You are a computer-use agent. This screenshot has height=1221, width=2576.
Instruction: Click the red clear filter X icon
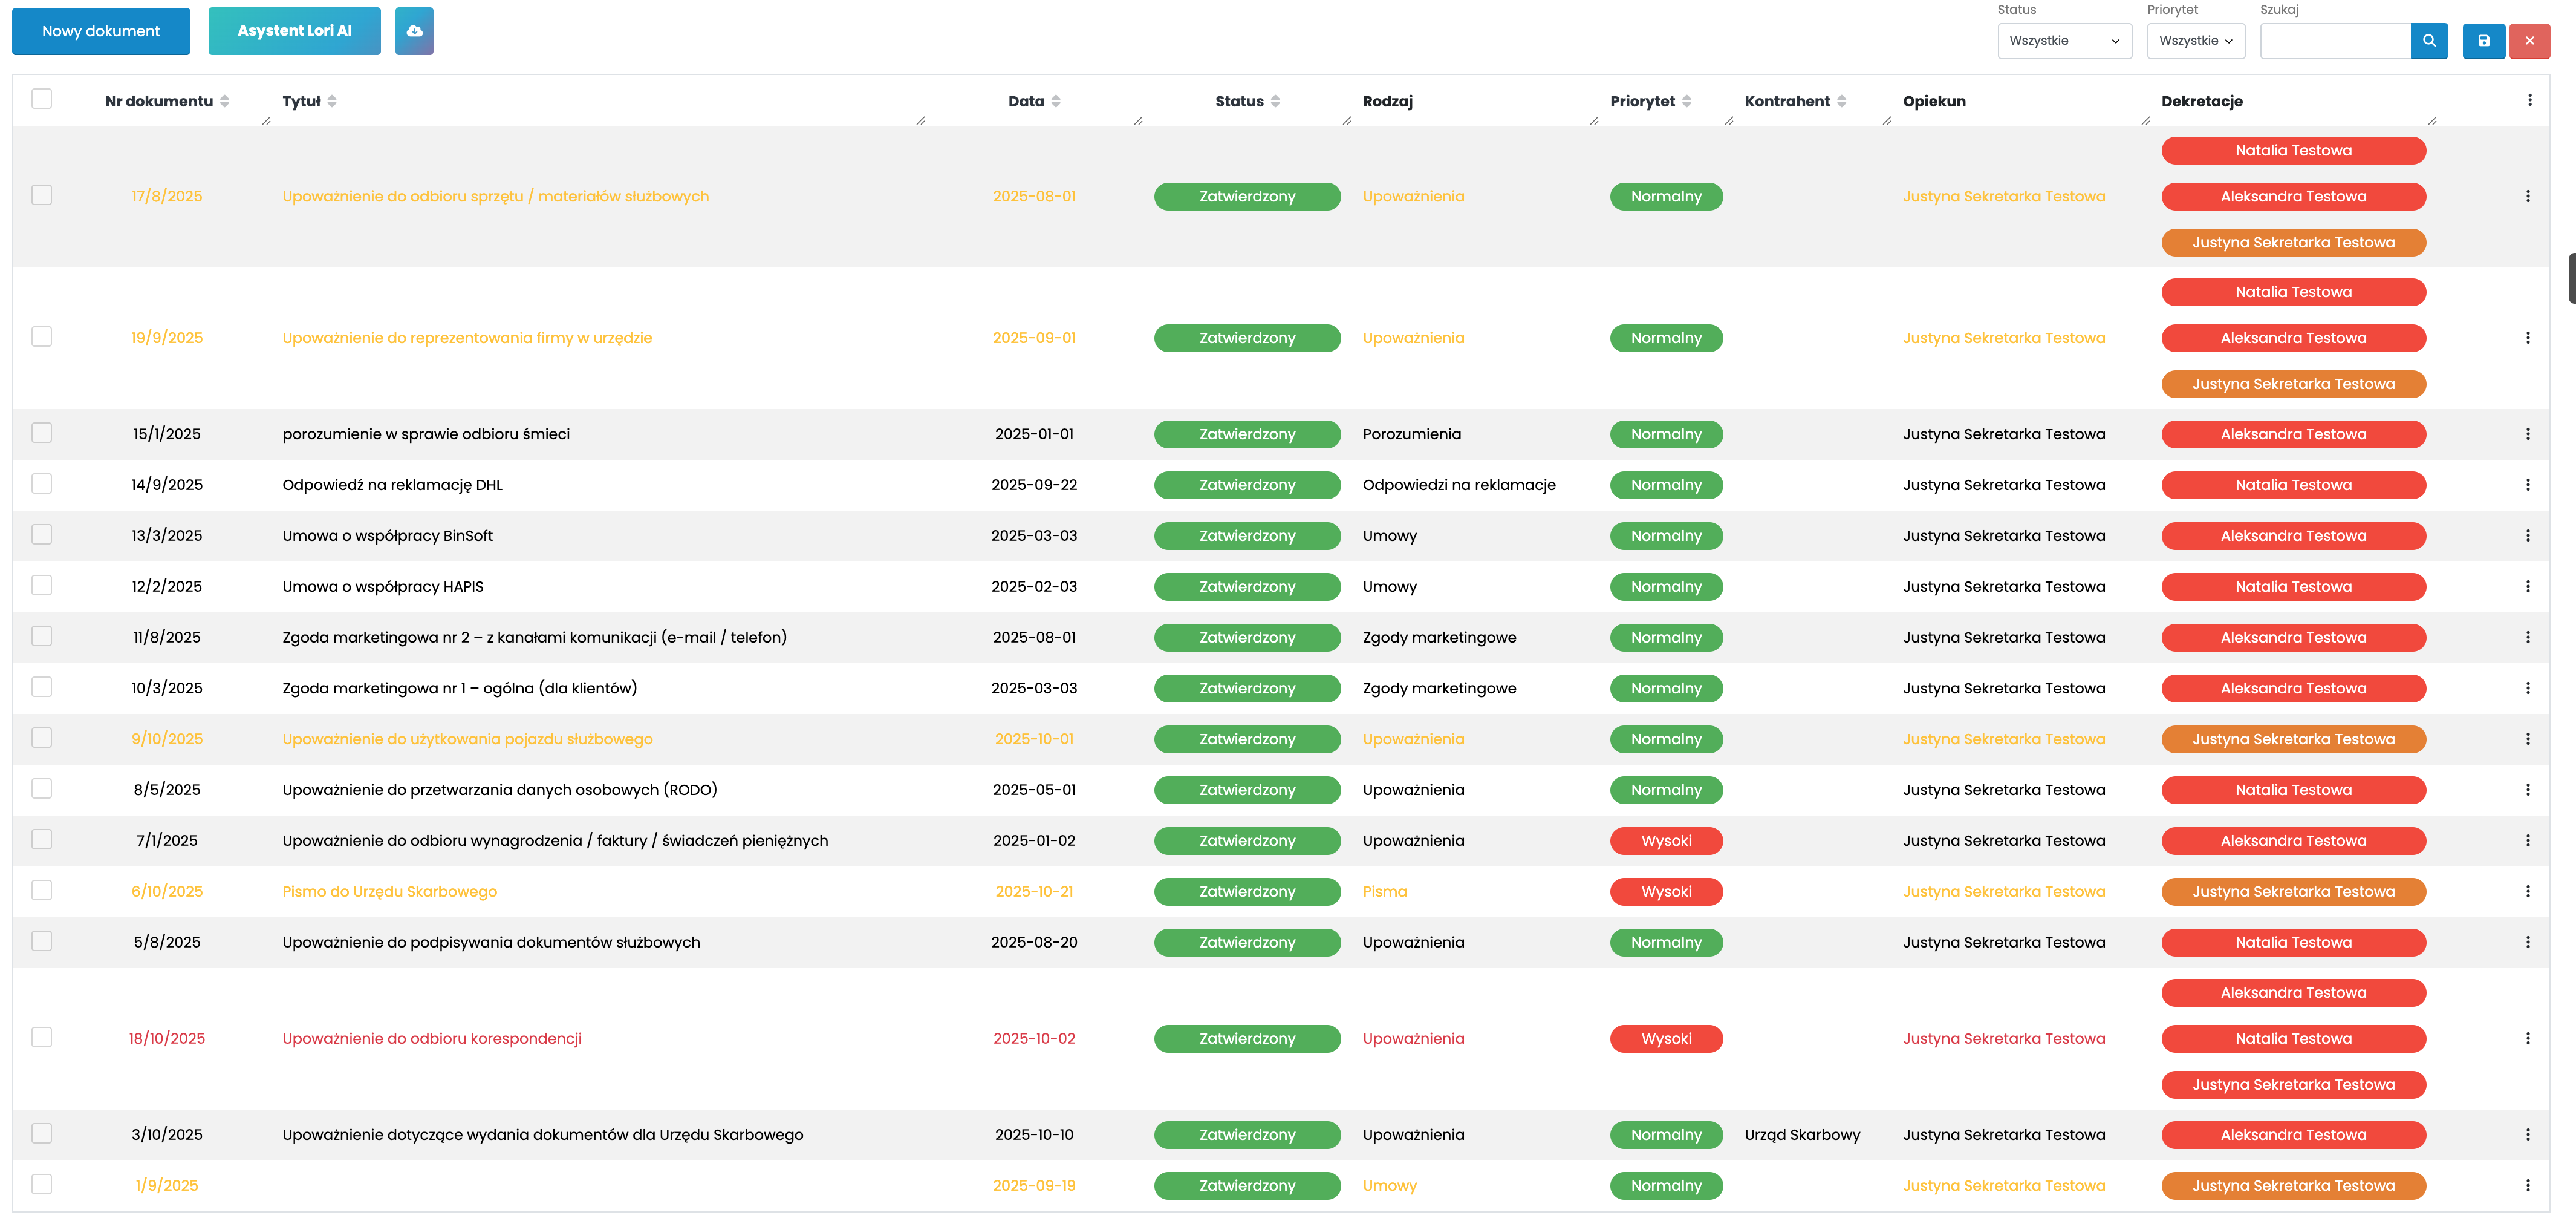(2529, 41)
